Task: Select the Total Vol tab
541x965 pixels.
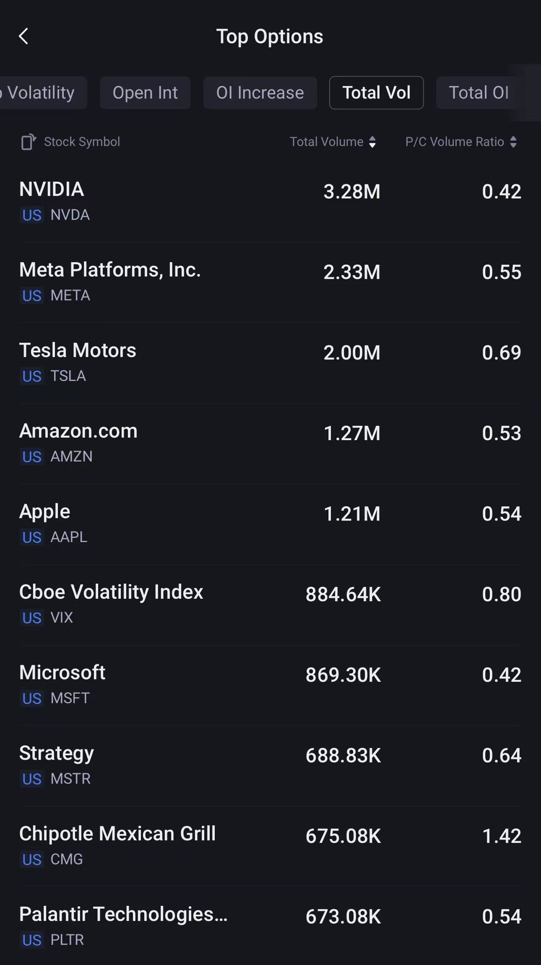Action: 376,93
